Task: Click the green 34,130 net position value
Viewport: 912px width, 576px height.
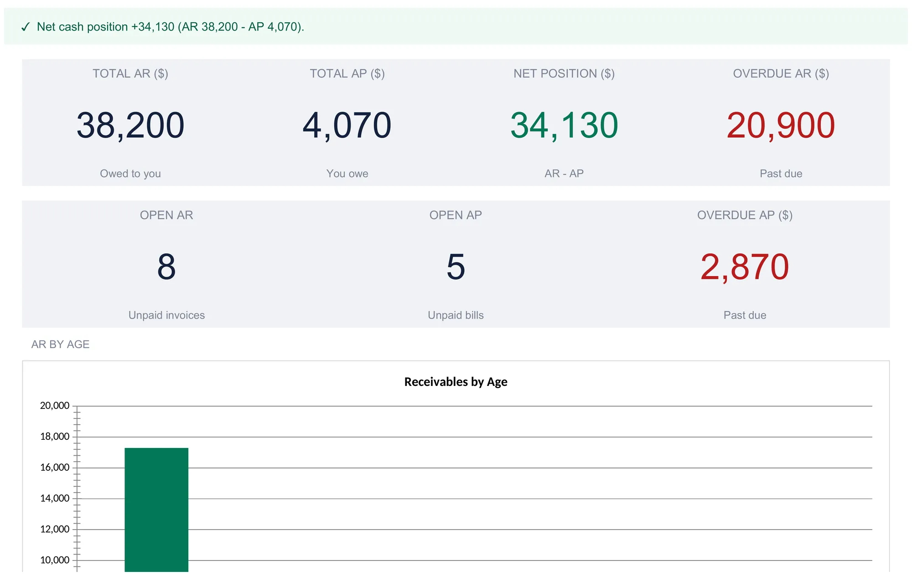Action: (564, 125)
